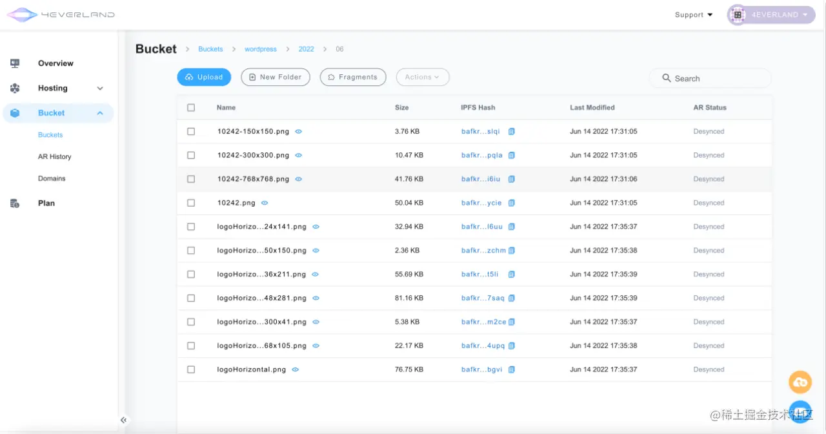Copy IPFS hash bafkr...l6uu
The height and width of the screenshot is (434, 826).
(511, 227)
